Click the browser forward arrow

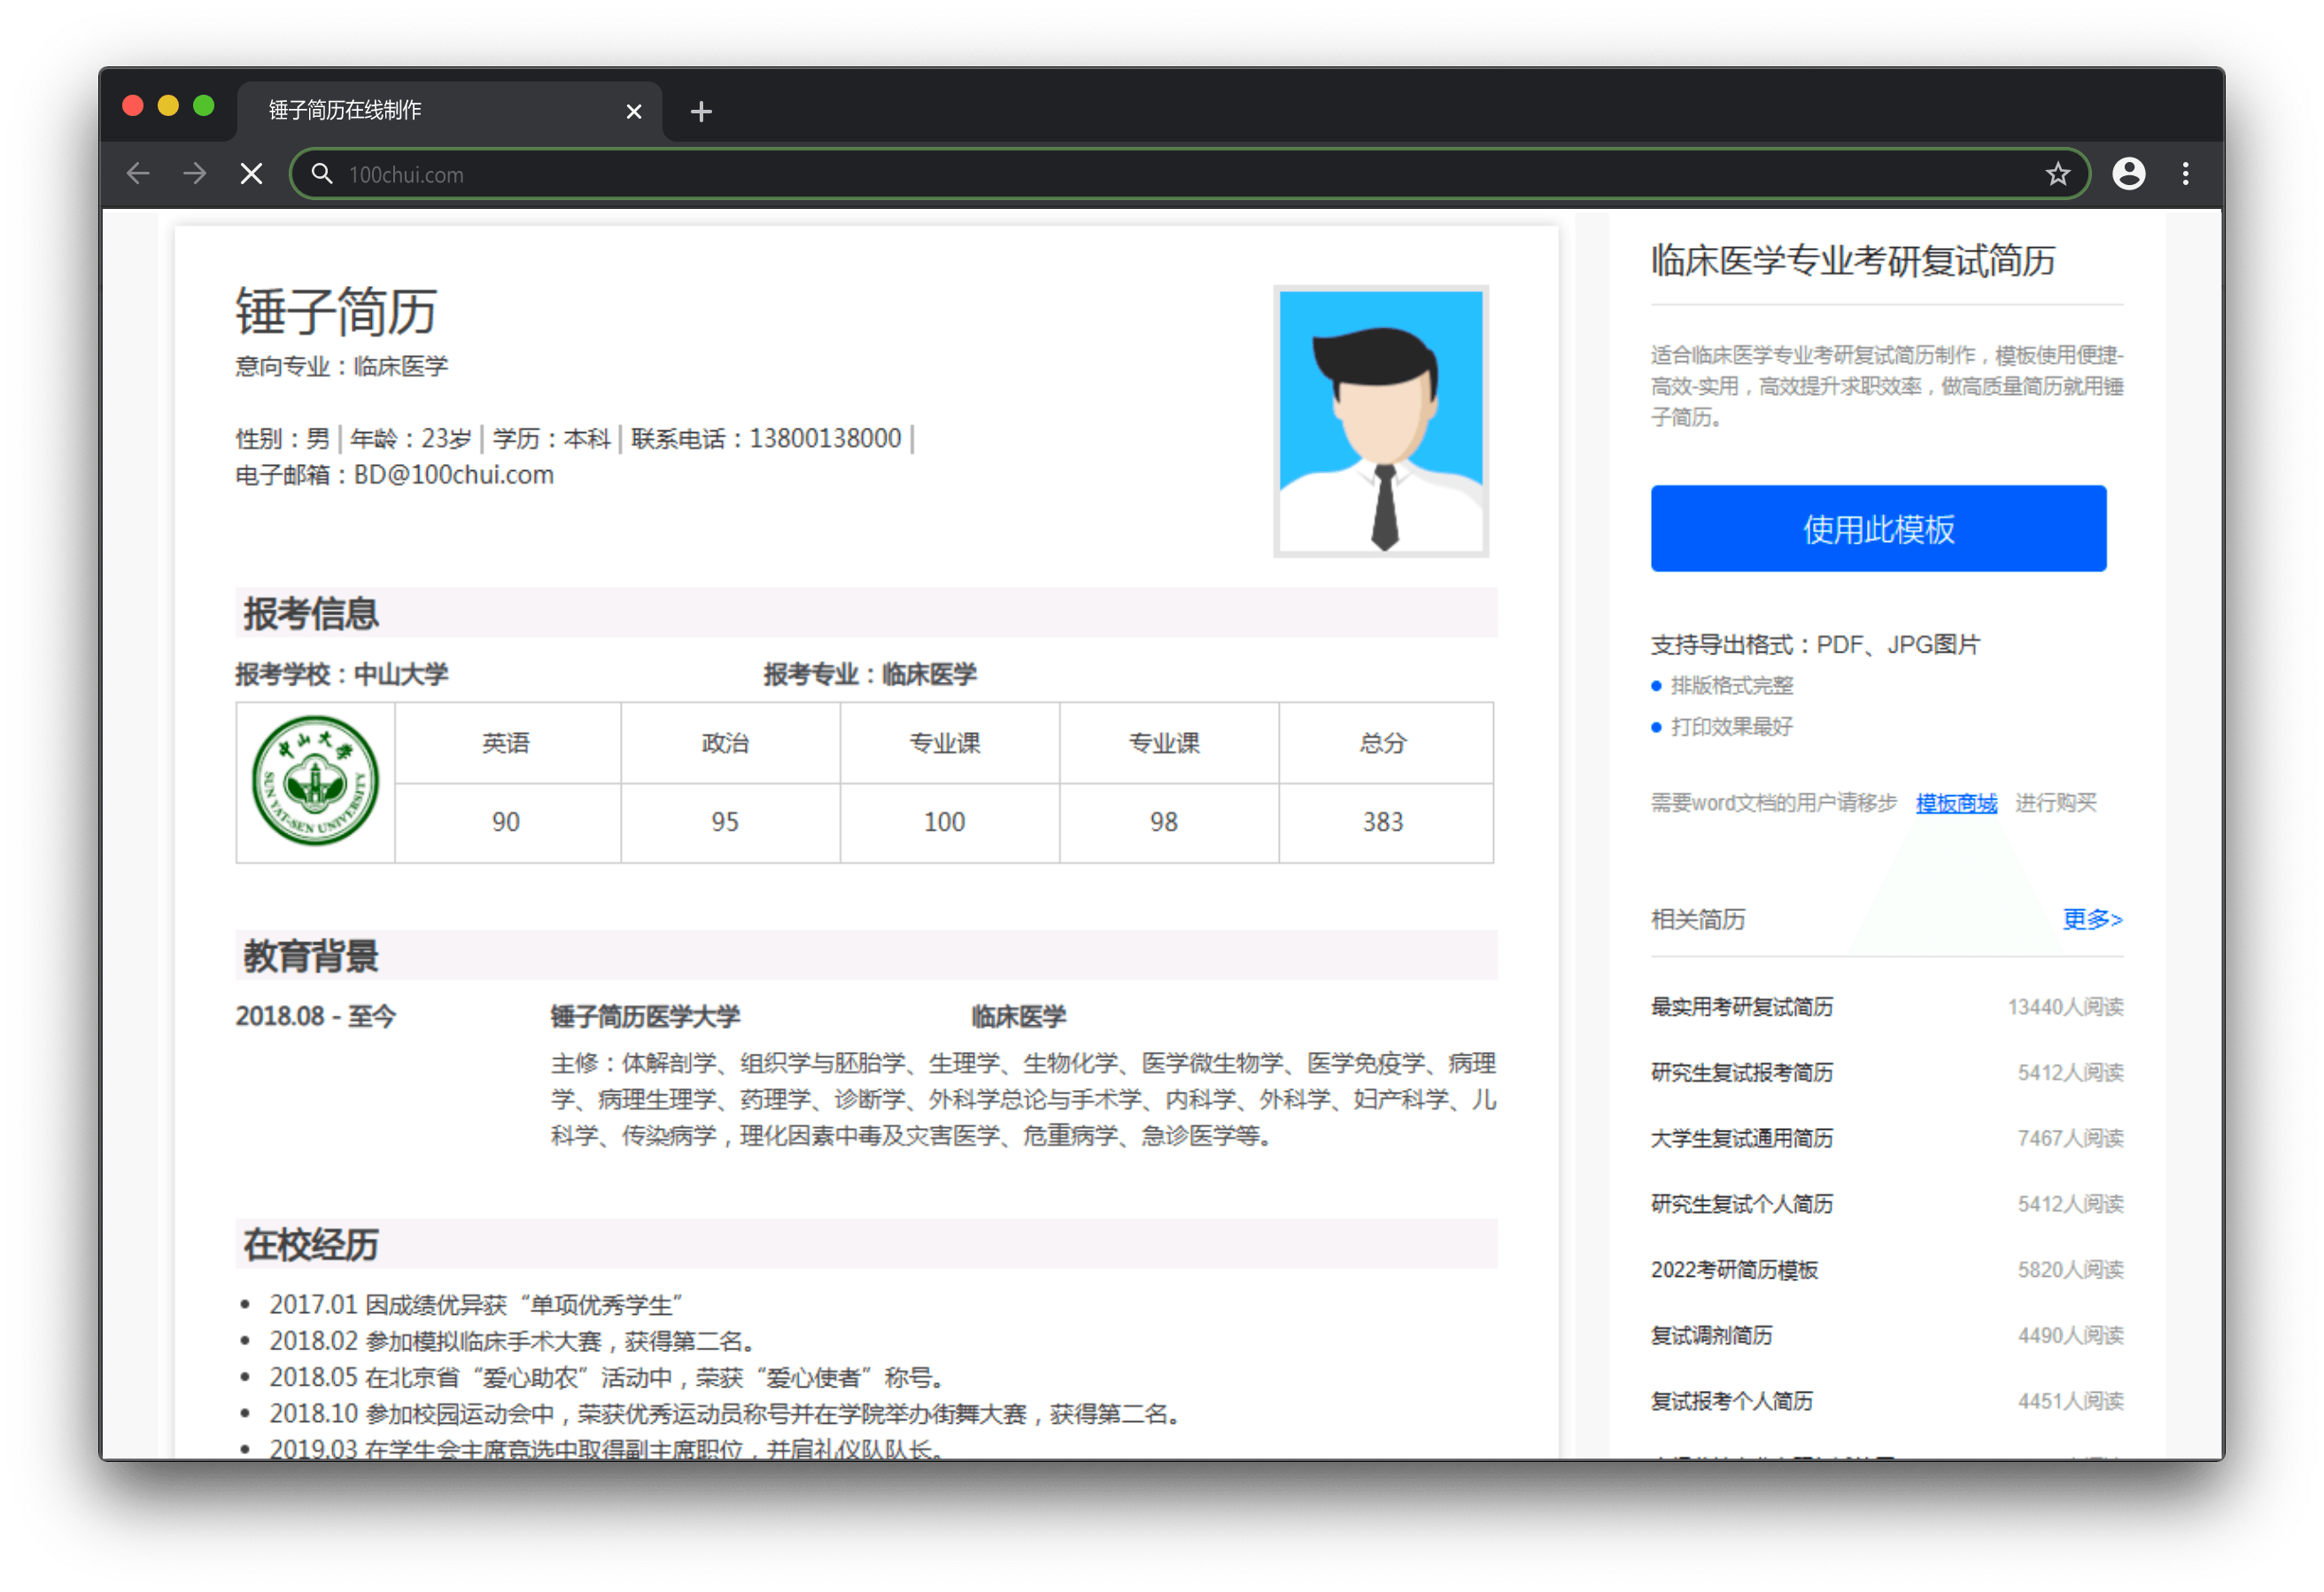coord(195,174)
